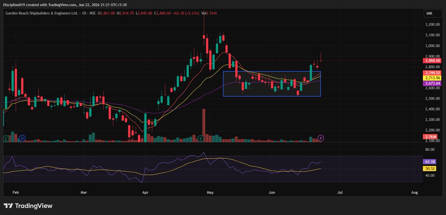Click the Vol 2.76M legend value
Screen dimensions: 446x215
[x=209, y=13]
